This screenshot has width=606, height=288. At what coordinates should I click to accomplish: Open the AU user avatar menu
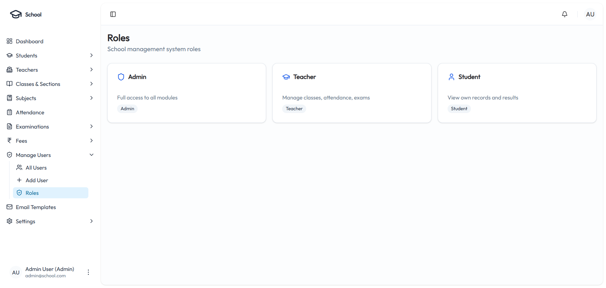590,14
